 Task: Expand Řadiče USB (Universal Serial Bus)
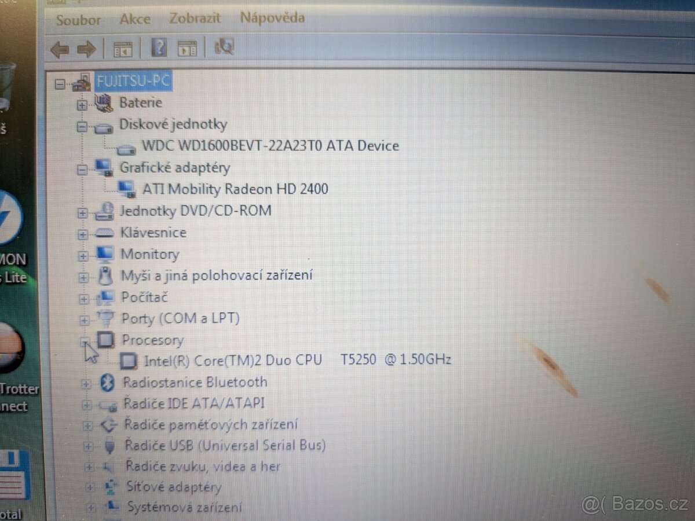tap(89, 446)
